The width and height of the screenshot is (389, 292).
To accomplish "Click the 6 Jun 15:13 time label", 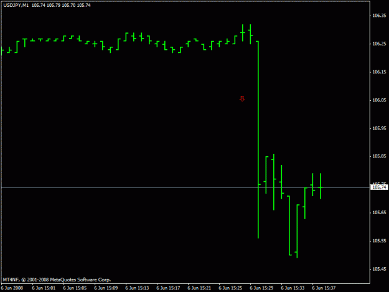I will tap(137, 288).
